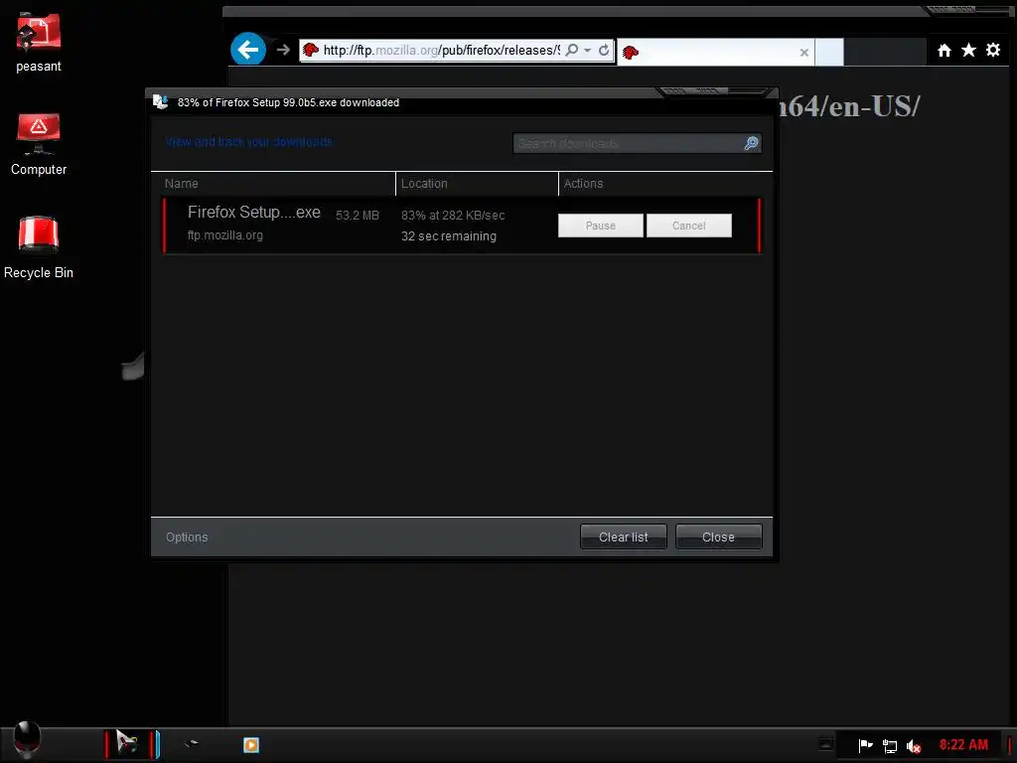
Task: Cancel the Firefox Setup download
Action: [689, 226]
